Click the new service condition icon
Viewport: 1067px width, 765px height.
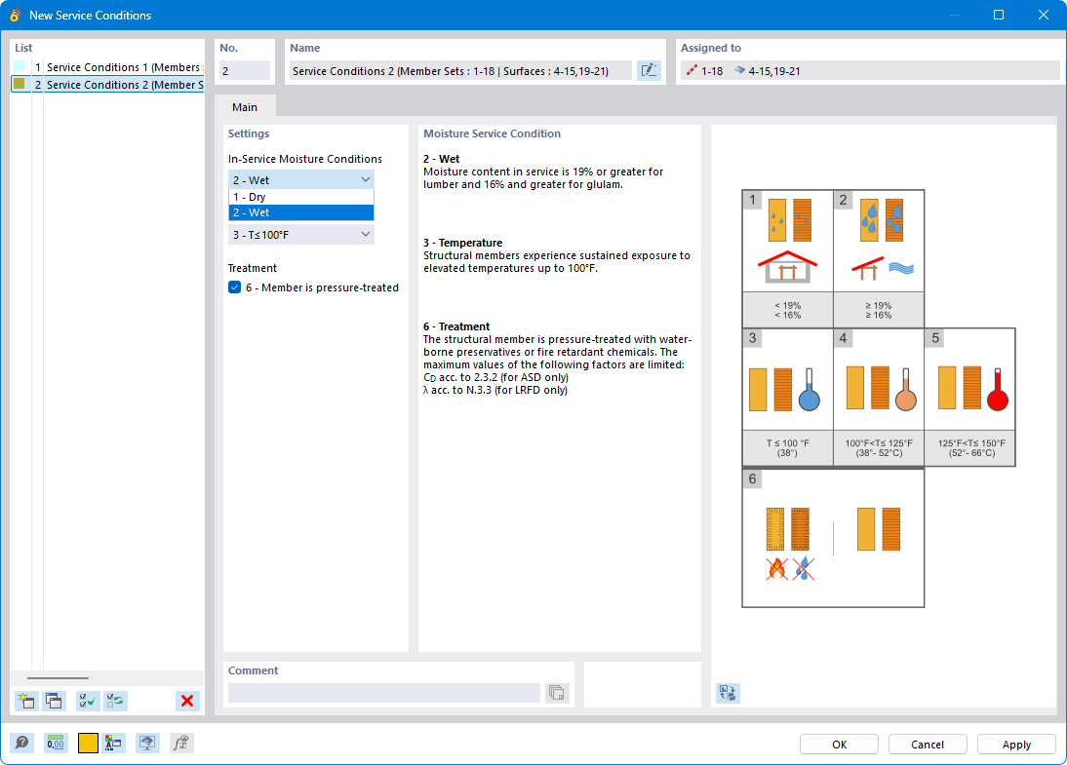point(26,701)
